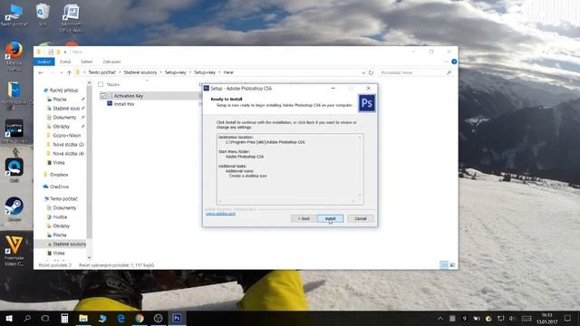Open Steam desktop icon
The width and height of the screenshot is (580, 326).
(14, 209)
